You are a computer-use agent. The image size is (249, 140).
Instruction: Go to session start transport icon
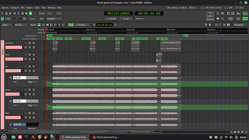pyautogui.click(x=10, y=13)
